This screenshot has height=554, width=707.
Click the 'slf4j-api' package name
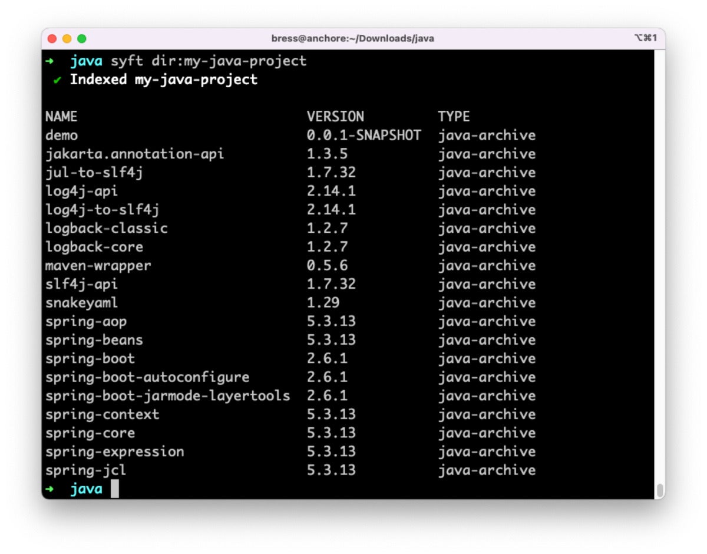(x=81, y=285)
